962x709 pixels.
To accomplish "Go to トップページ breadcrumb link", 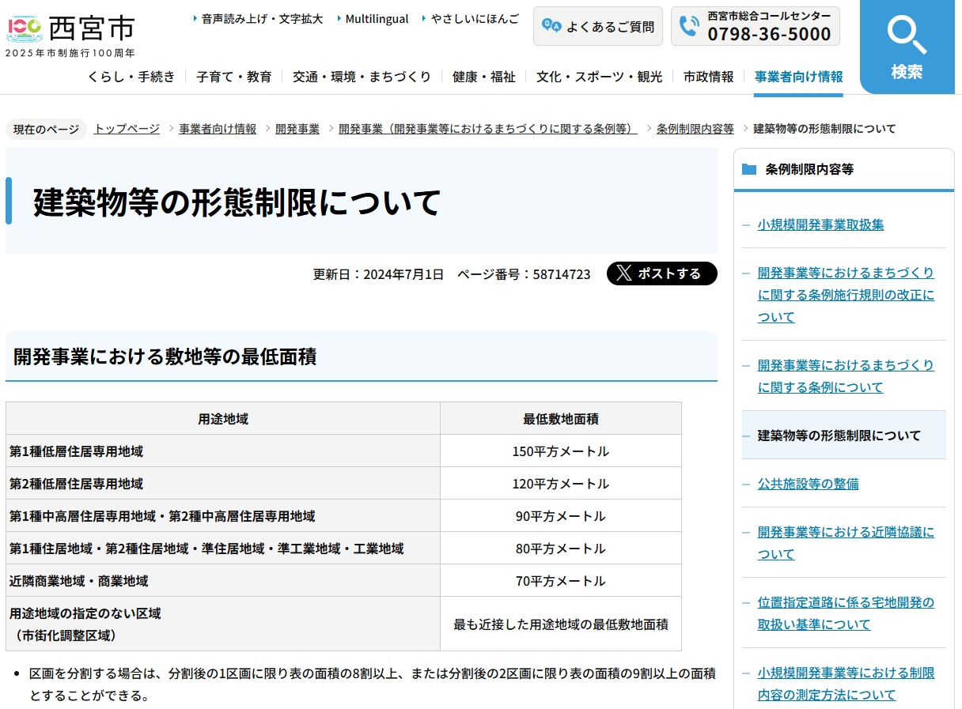I will [x=127, y=129].
